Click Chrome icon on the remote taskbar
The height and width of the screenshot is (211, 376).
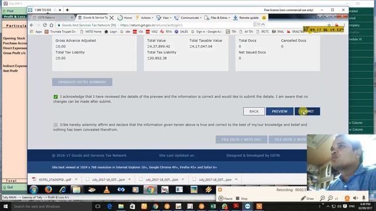pyautogui.click(x=150, y=190)
